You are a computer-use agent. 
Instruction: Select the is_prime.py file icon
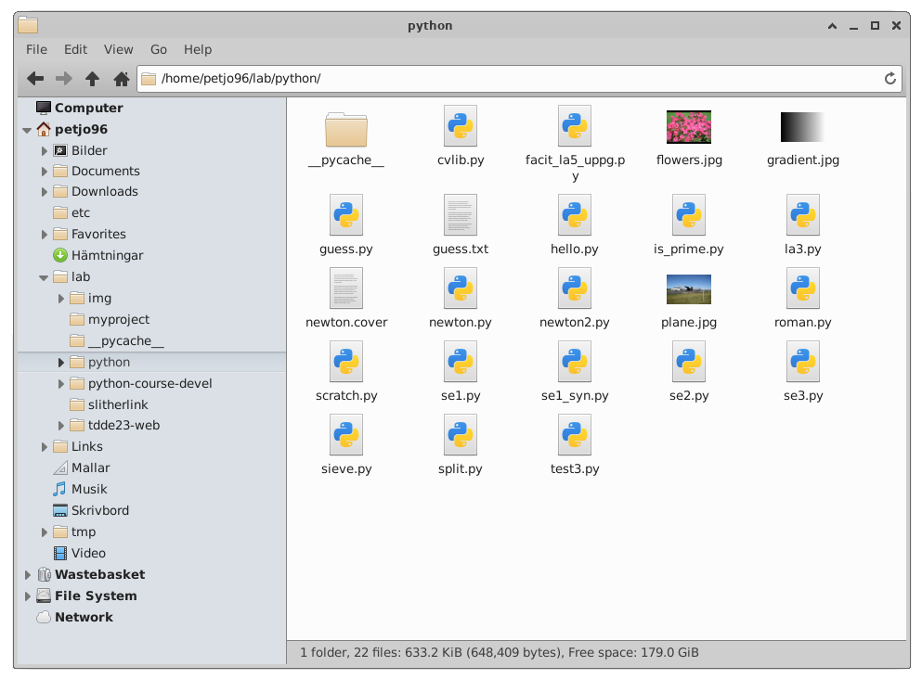pos(689,214)
